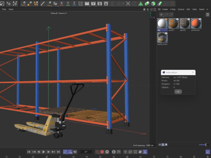The height and width of the screenshot is (158, 211).
Task: Go to start of timeline
Action: pos(29,152)
